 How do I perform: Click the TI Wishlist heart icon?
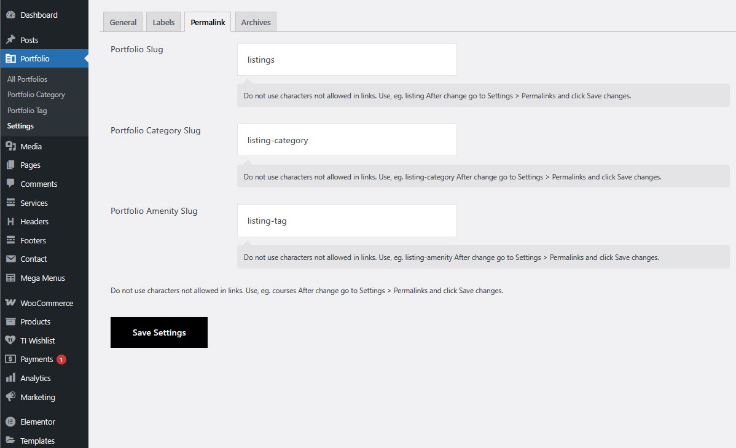pyautogui.click(x=10, y=340)
